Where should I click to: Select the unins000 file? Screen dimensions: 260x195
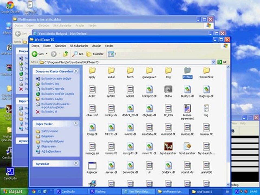point(206,168)
